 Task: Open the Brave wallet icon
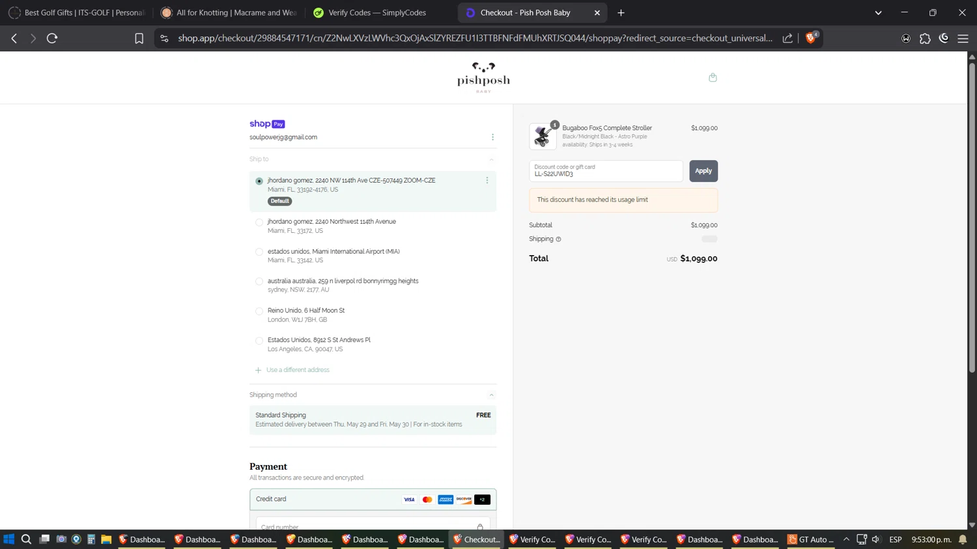906,38
